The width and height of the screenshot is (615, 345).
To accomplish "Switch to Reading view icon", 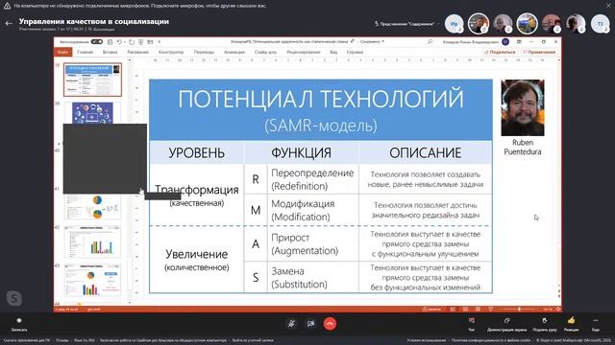I will click(x=478, y=309).
